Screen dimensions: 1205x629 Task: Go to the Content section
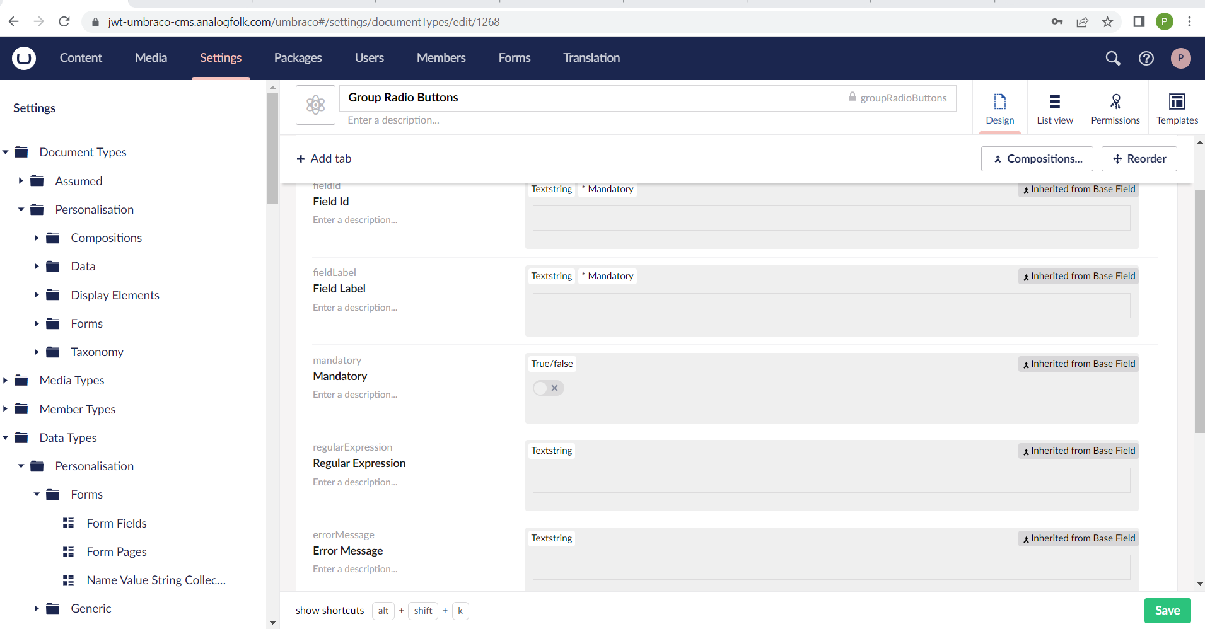(x=81, y=58)
